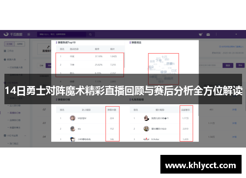Click the header search input field
246x178 pixels.
61,34
